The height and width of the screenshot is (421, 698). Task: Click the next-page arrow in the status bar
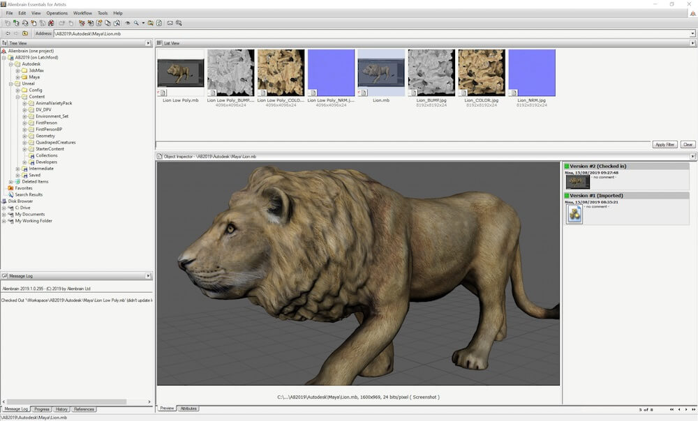[x=686, y=409]
